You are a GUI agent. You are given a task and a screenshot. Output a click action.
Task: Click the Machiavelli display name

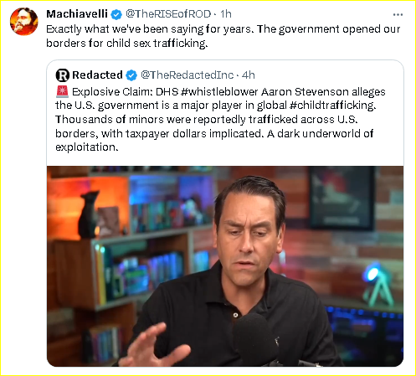(77, 14)
